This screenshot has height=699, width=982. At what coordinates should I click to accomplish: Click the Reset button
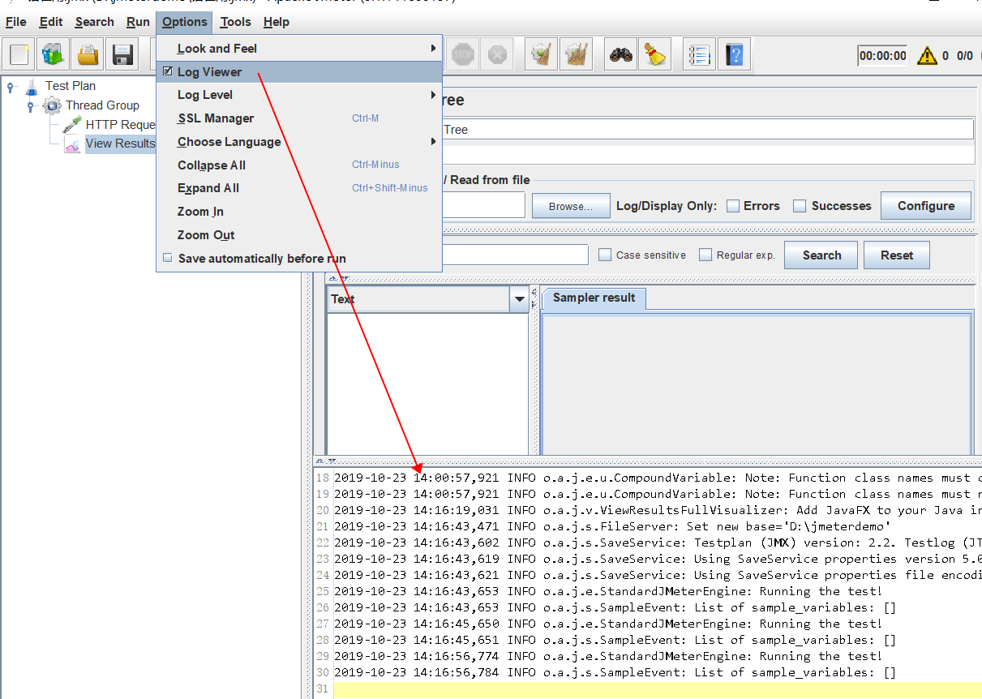click(x=897, y=255)
